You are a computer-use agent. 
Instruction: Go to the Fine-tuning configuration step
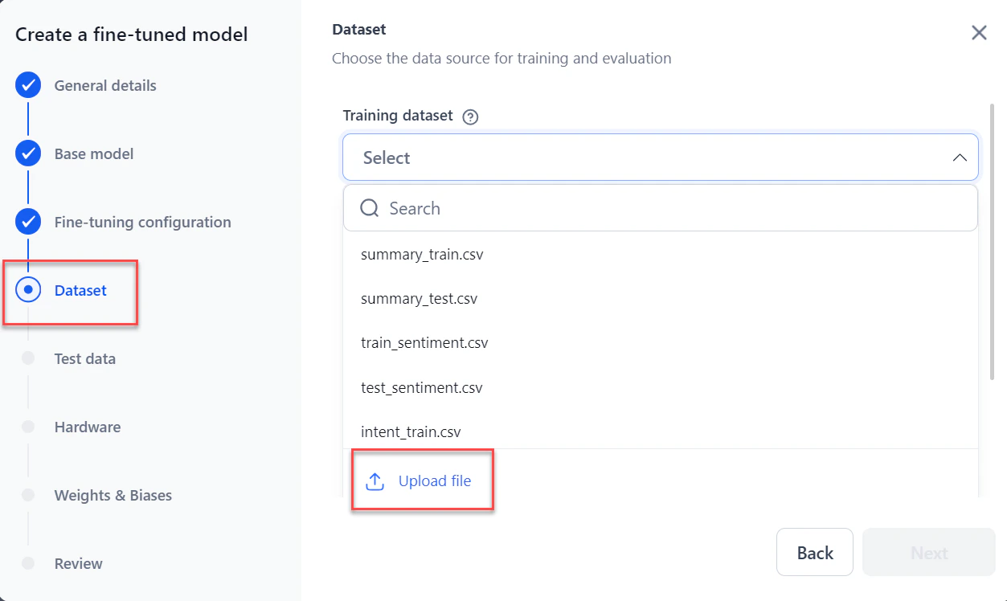[142, 221]
